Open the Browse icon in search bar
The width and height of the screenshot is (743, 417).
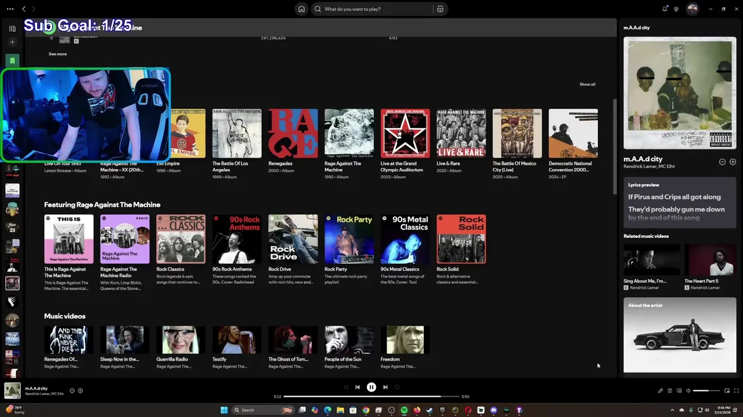tap(440, 9)
